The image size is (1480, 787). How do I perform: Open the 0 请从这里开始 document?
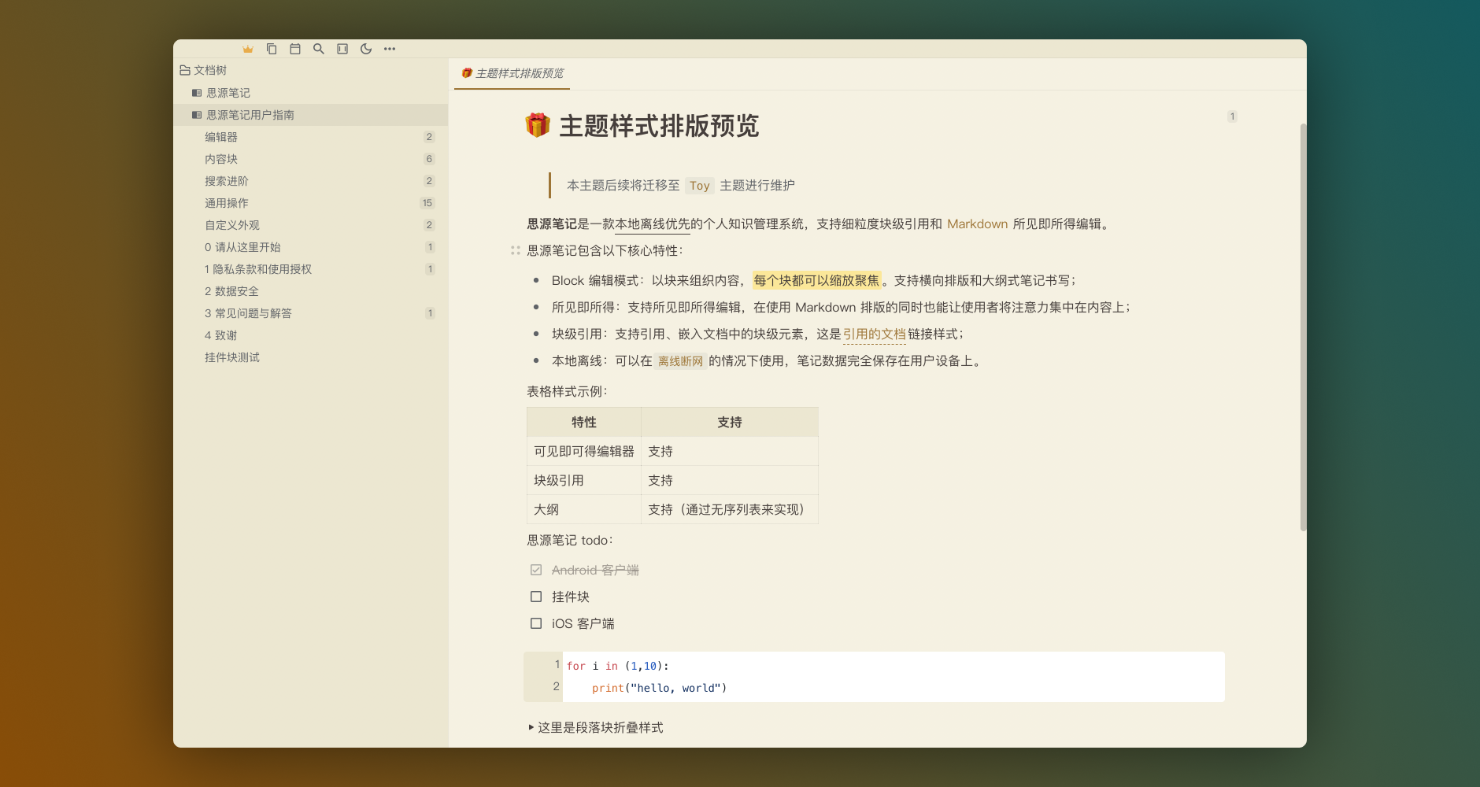click(310, 247)
